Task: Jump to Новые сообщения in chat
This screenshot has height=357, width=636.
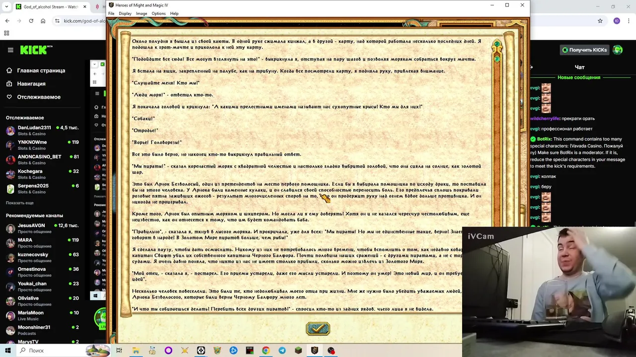Action: pyautogui.click(x=579, y=77)
